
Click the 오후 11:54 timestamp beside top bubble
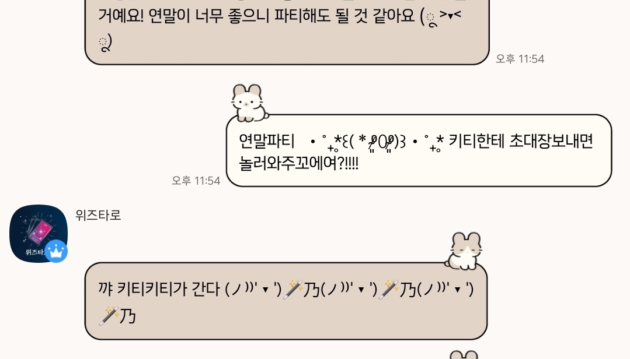pos(520,59)
